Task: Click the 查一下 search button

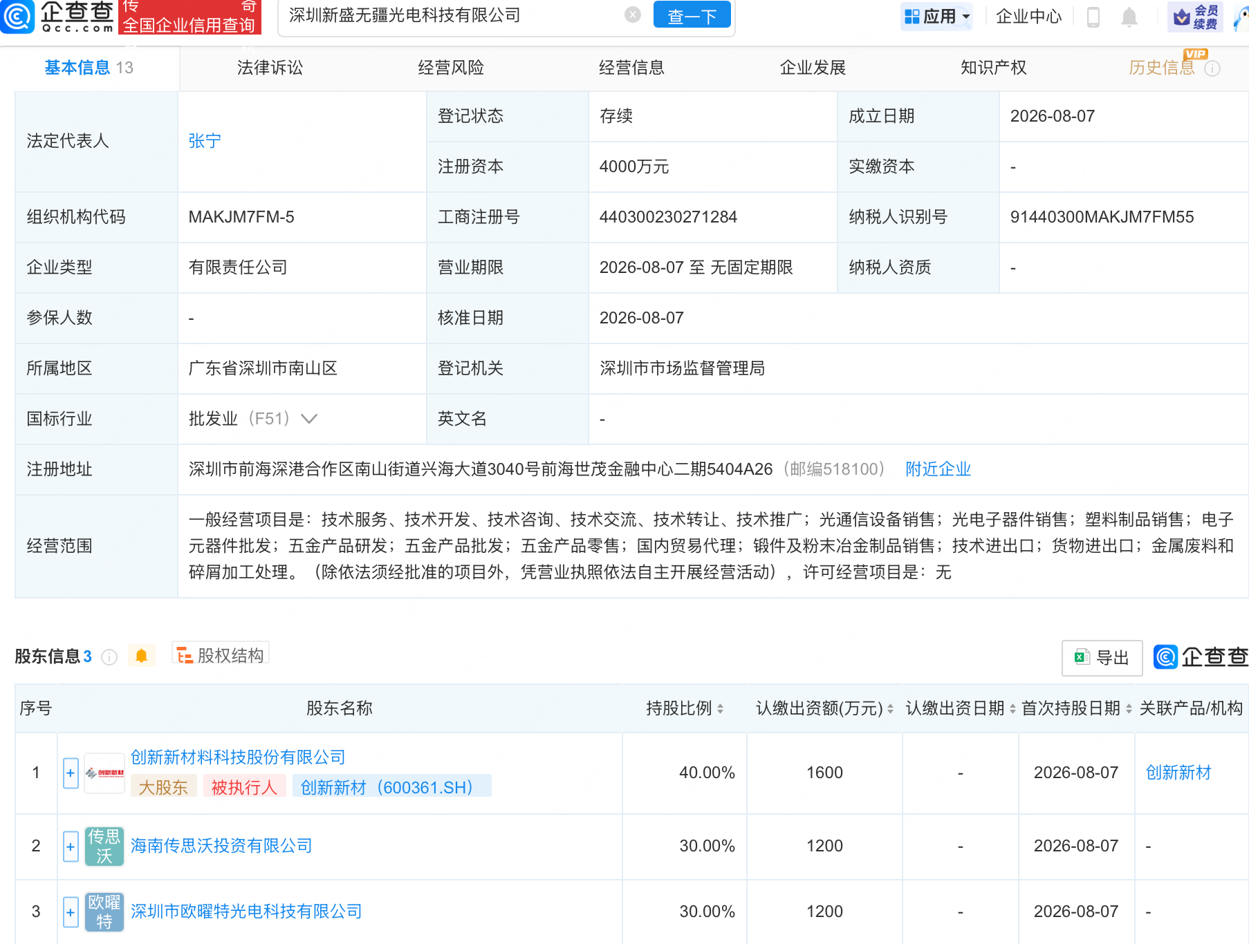Action: 692,15
